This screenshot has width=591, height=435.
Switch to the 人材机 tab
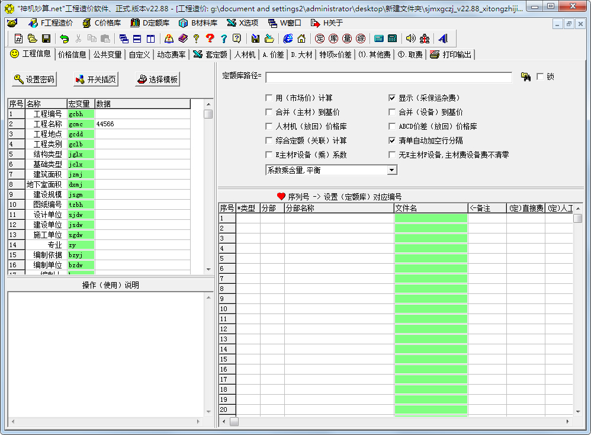[245, 55]
